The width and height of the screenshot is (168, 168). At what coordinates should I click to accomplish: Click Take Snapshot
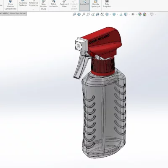pyautogui.click(x=107, y=4)
